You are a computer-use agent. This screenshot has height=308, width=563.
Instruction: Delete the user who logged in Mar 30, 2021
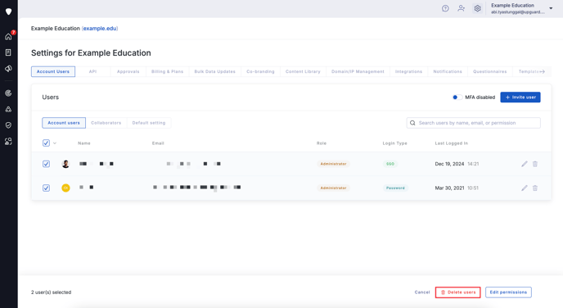(535, 188)
